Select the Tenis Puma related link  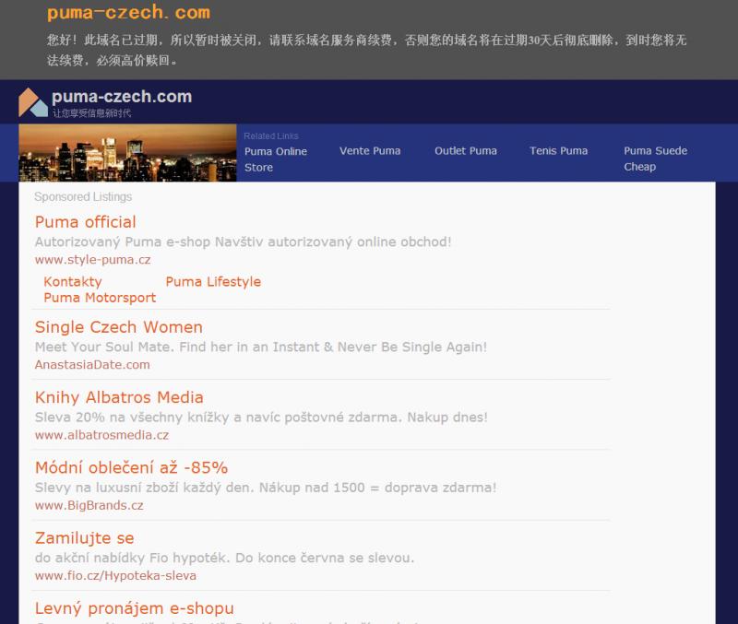(558, 151)
